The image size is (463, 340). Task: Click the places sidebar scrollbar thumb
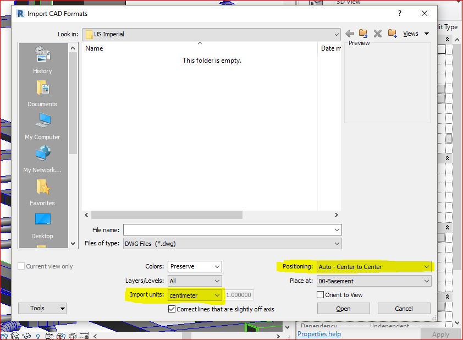click(73, 103)
